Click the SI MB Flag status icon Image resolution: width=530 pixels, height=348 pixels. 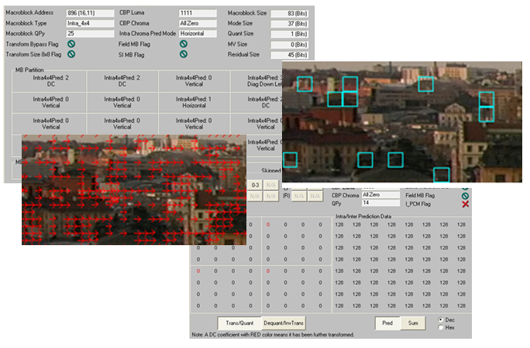pyautogui.click(x=184, y=54)
